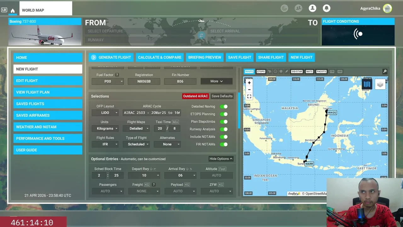Toggle FIR NOTAMs switch

[224, 144]
